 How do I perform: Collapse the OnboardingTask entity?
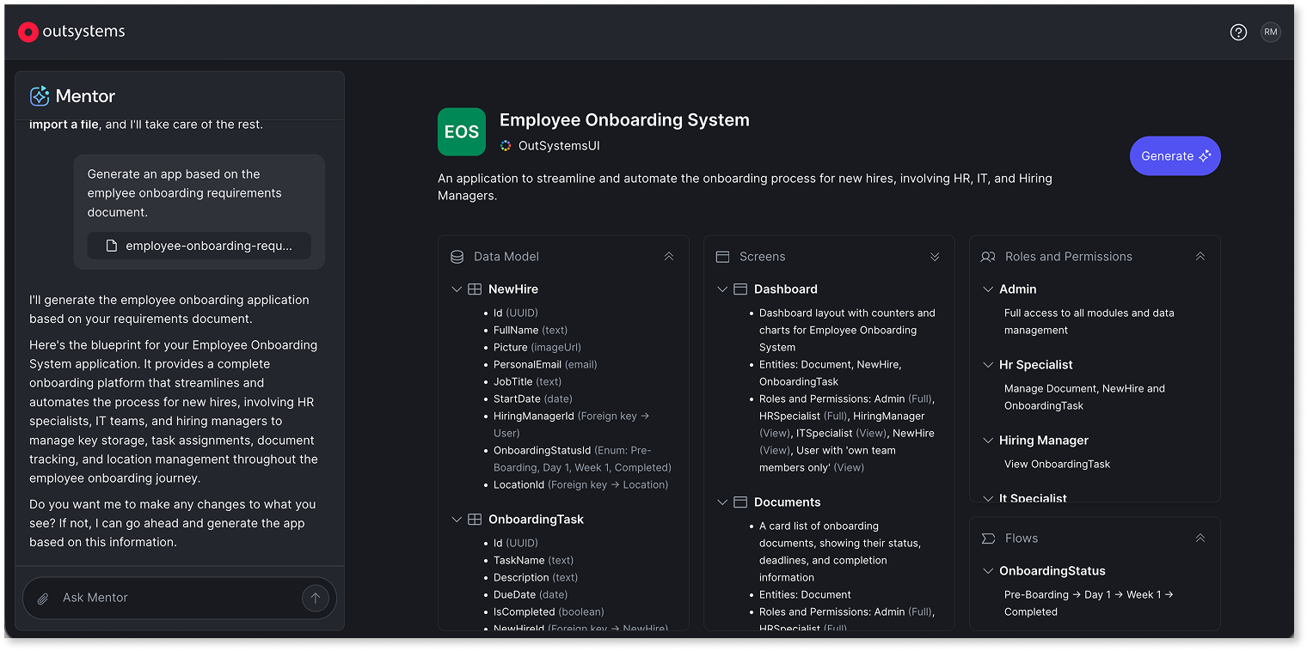click(x=457, y=520)
